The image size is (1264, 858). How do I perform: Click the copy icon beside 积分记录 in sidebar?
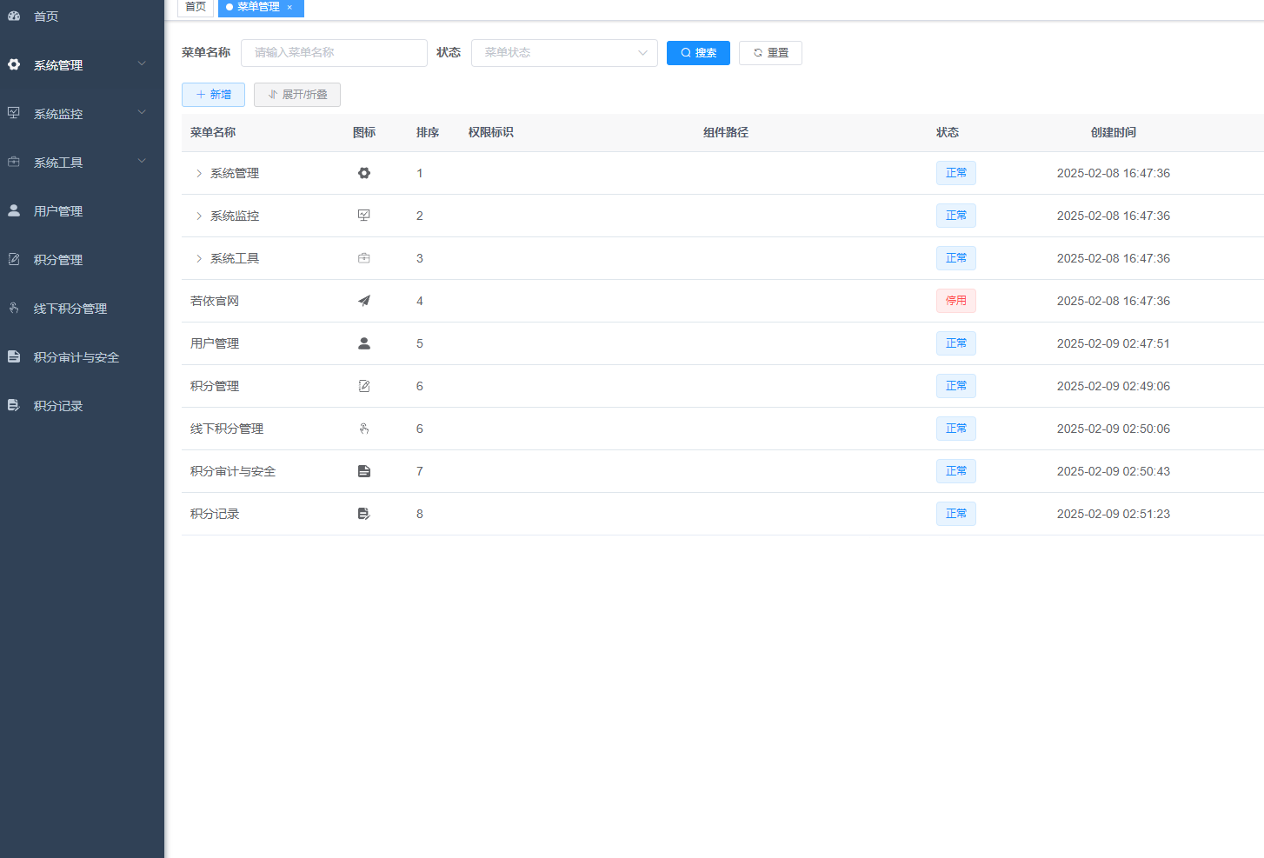click(12, 405)
